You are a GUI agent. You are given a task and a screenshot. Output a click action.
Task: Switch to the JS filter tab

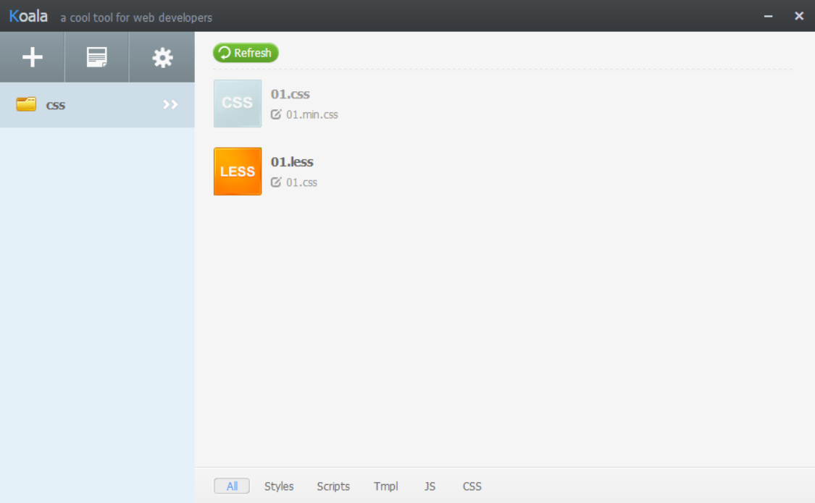pos(430,486)
